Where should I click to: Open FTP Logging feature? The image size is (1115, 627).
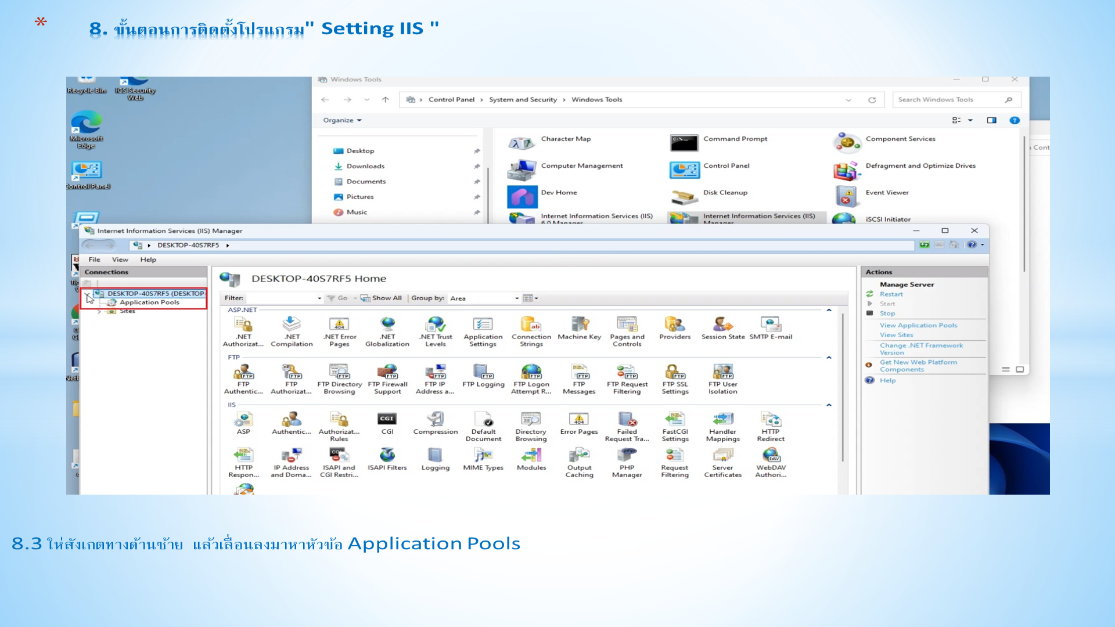pyautogui.click(x=483, y=376)
